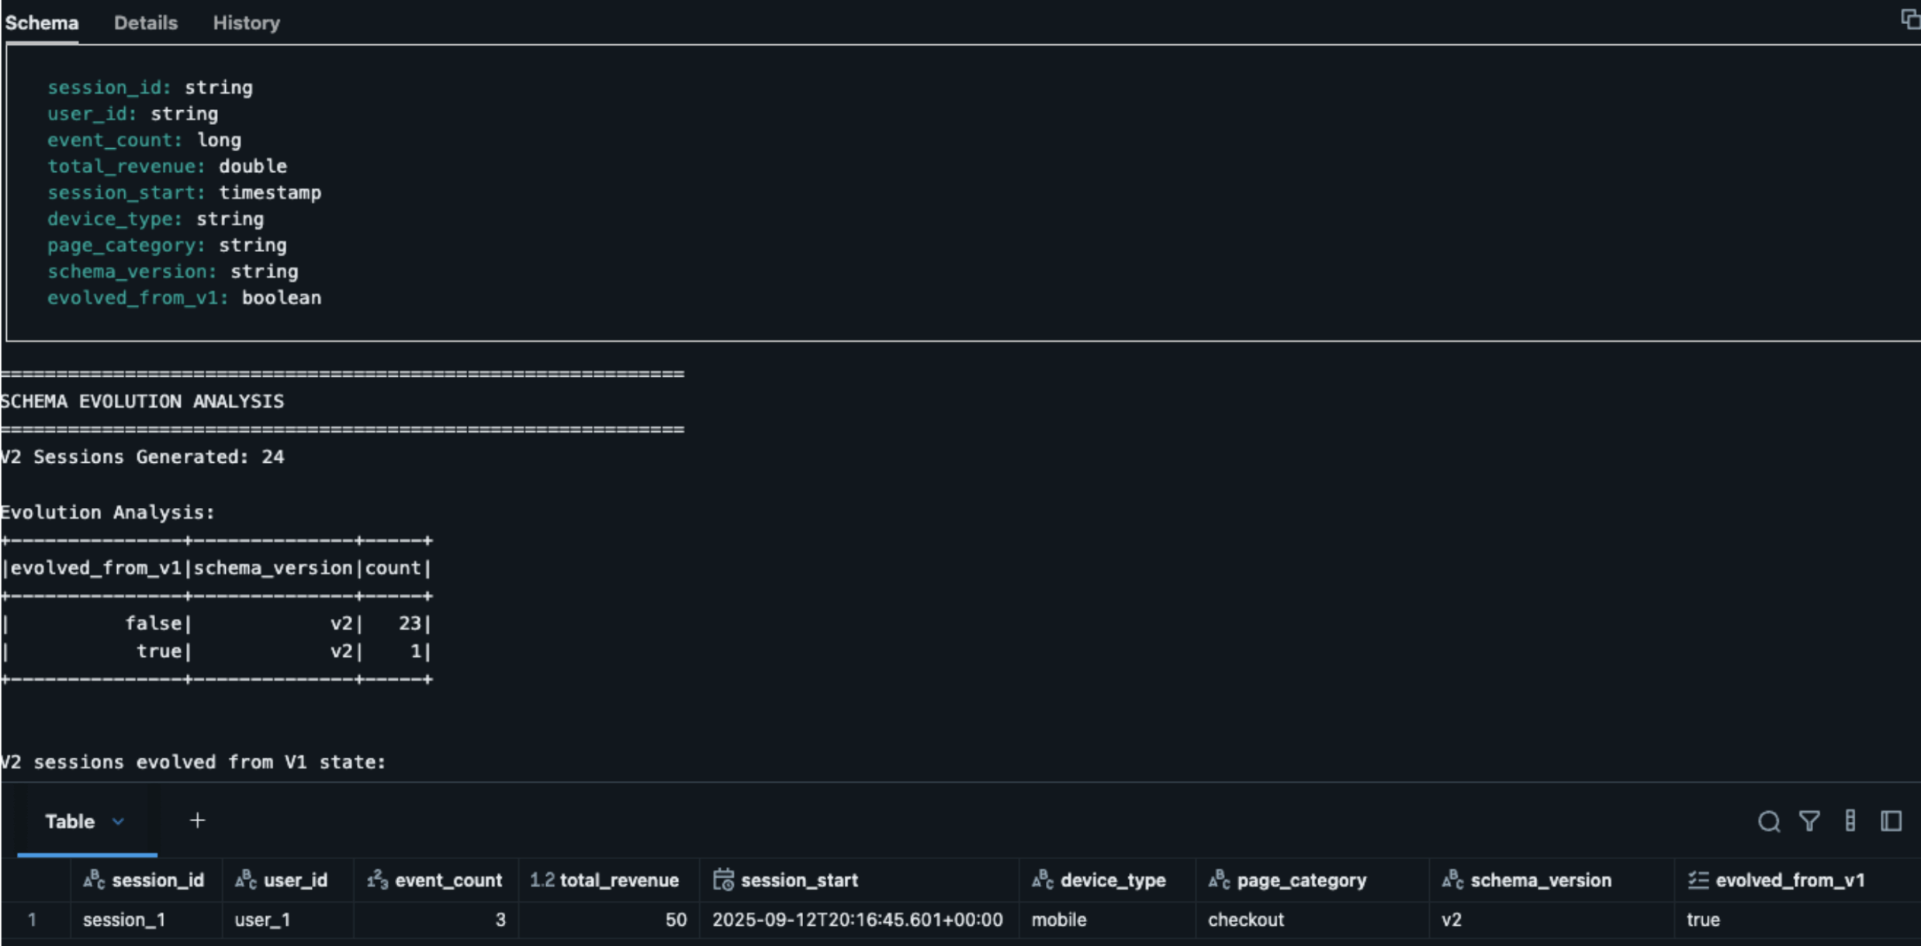Expand the Table view dropdown chevron

tap(118, 821)
